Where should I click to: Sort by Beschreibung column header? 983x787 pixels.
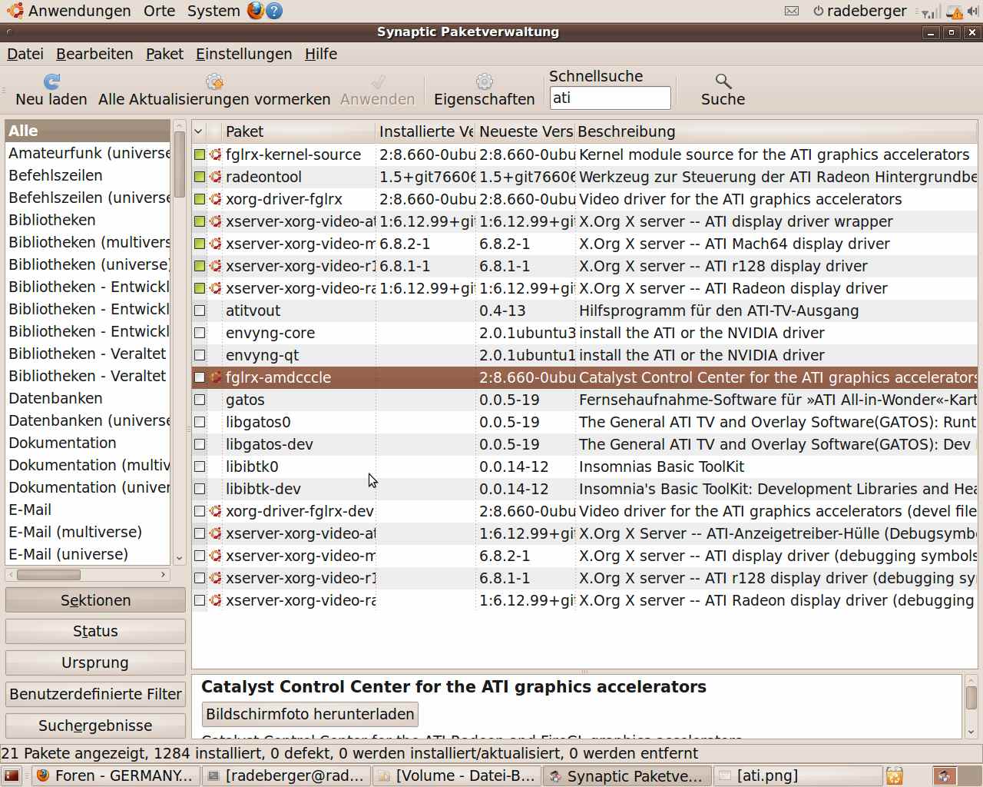point(776,131)
